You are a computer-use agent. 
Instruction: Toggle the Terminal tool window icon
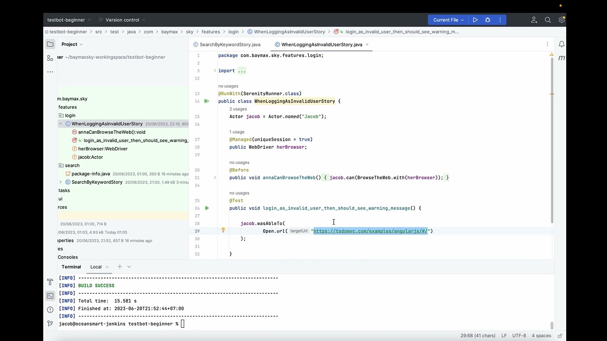(x=50, y=296)
